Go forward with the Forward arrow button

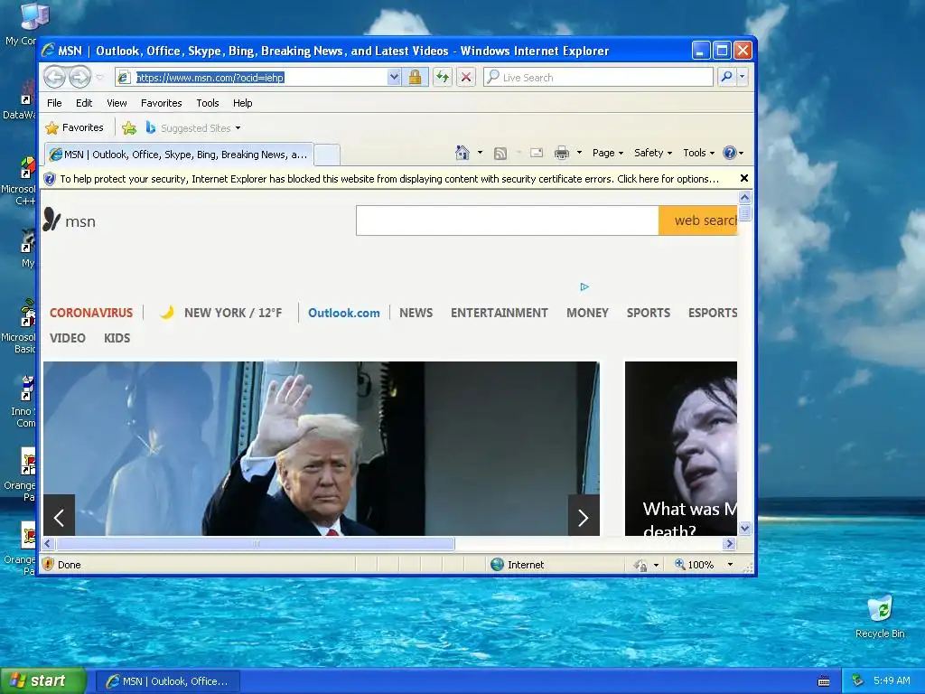coord(80,77)
